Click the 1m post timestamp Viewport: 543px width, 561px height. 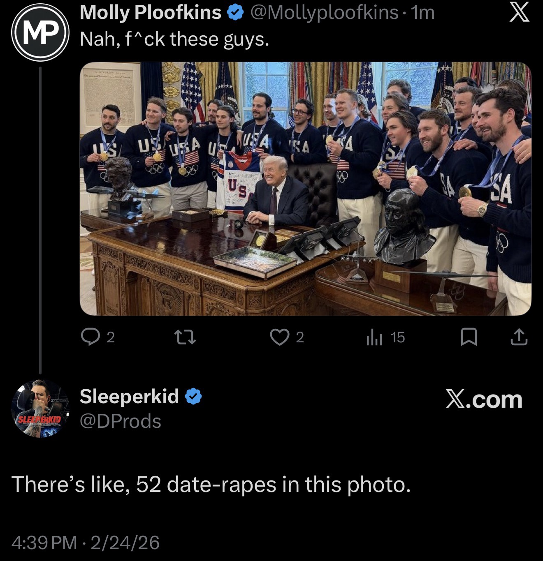tap(423, 13)
